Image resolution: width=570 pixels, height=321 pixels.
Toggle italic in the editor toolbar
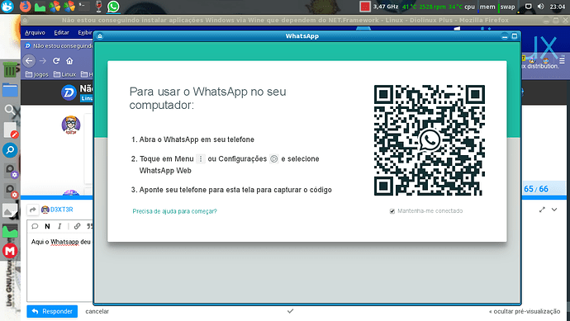click(x=59, y=226)
